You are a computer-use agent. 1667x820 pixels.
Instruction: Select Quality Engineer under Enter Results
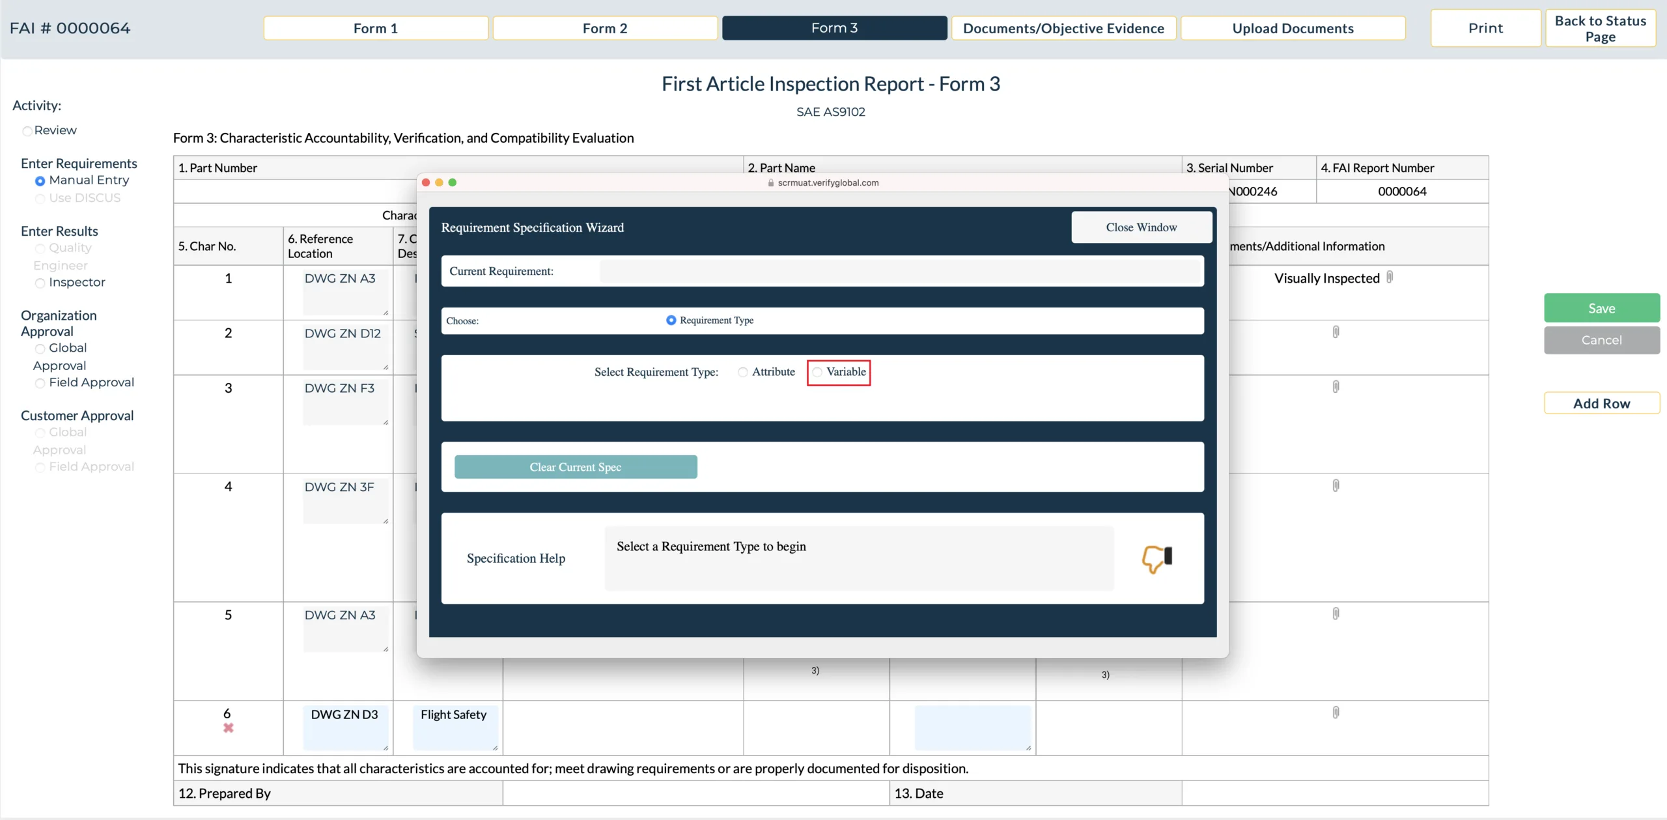[40, 249]
